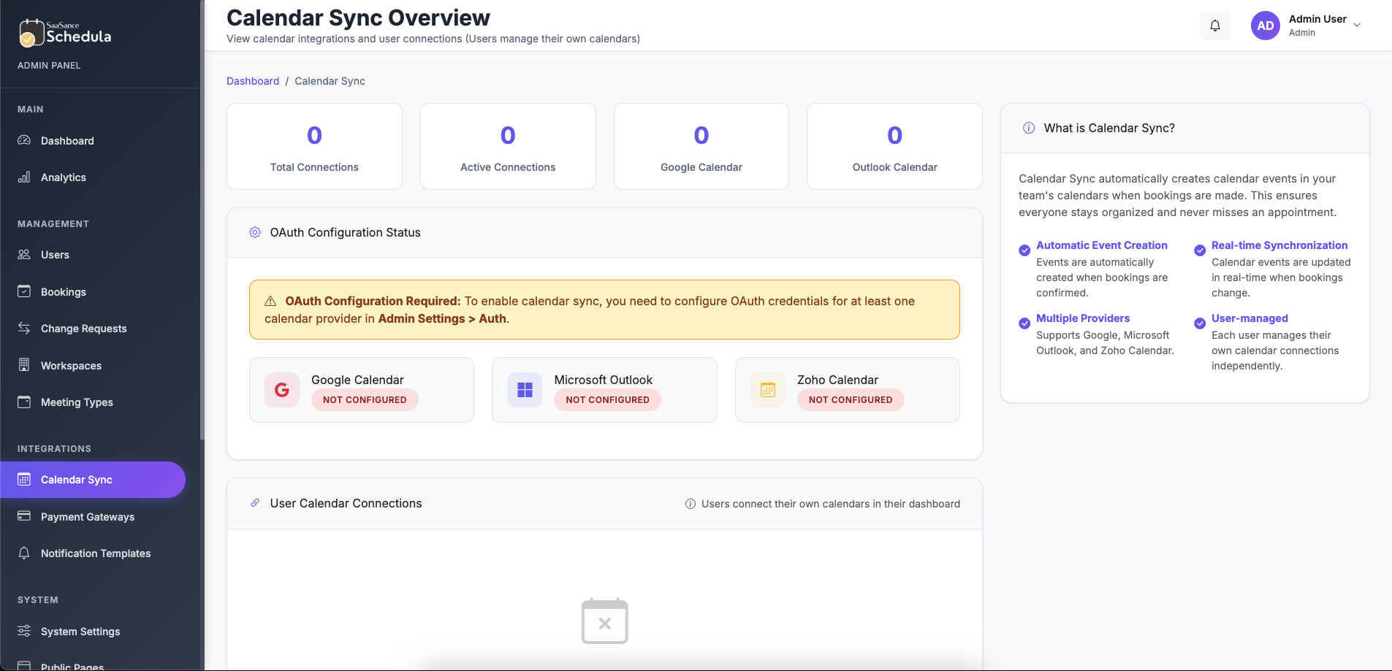Follow the Dashboard breadcrumb link

click(253, 81)
